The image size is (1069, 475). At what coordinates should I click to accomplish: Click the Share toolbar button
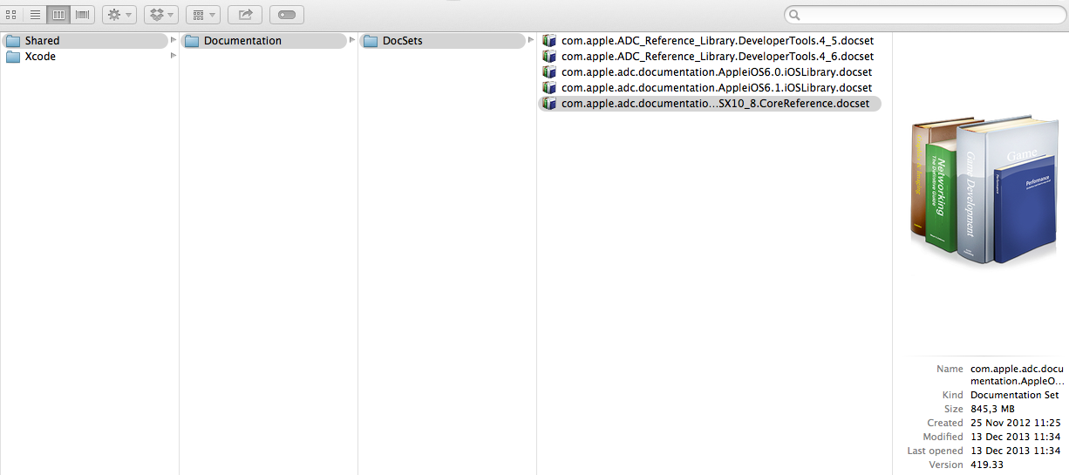[x=245, y=15]
